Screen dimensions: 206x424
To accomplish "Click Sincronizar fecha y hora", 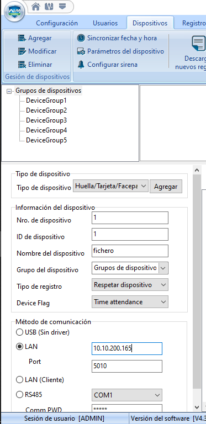I will [x=117, y=38].
